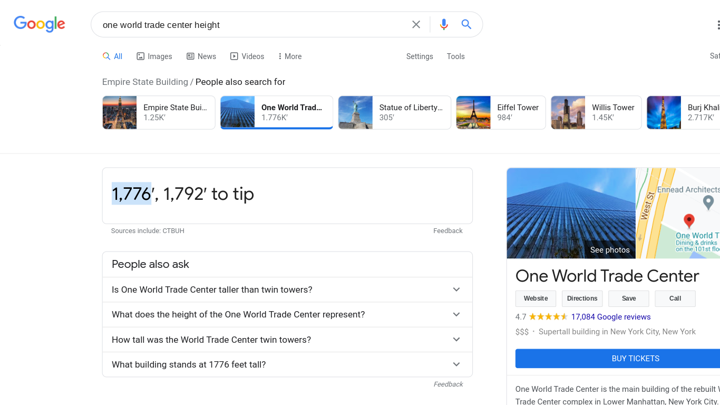720x405 pixels.
Task: Expand 'How tall was the twin towers' question
Action: (287, 340)
